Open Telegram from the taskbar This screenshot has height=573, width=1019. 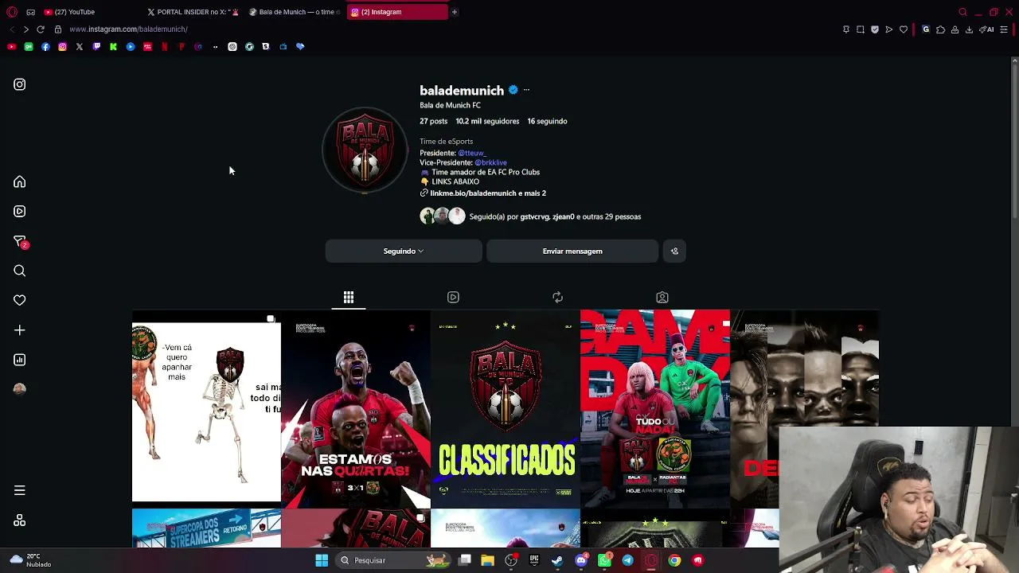click(627, 560)
